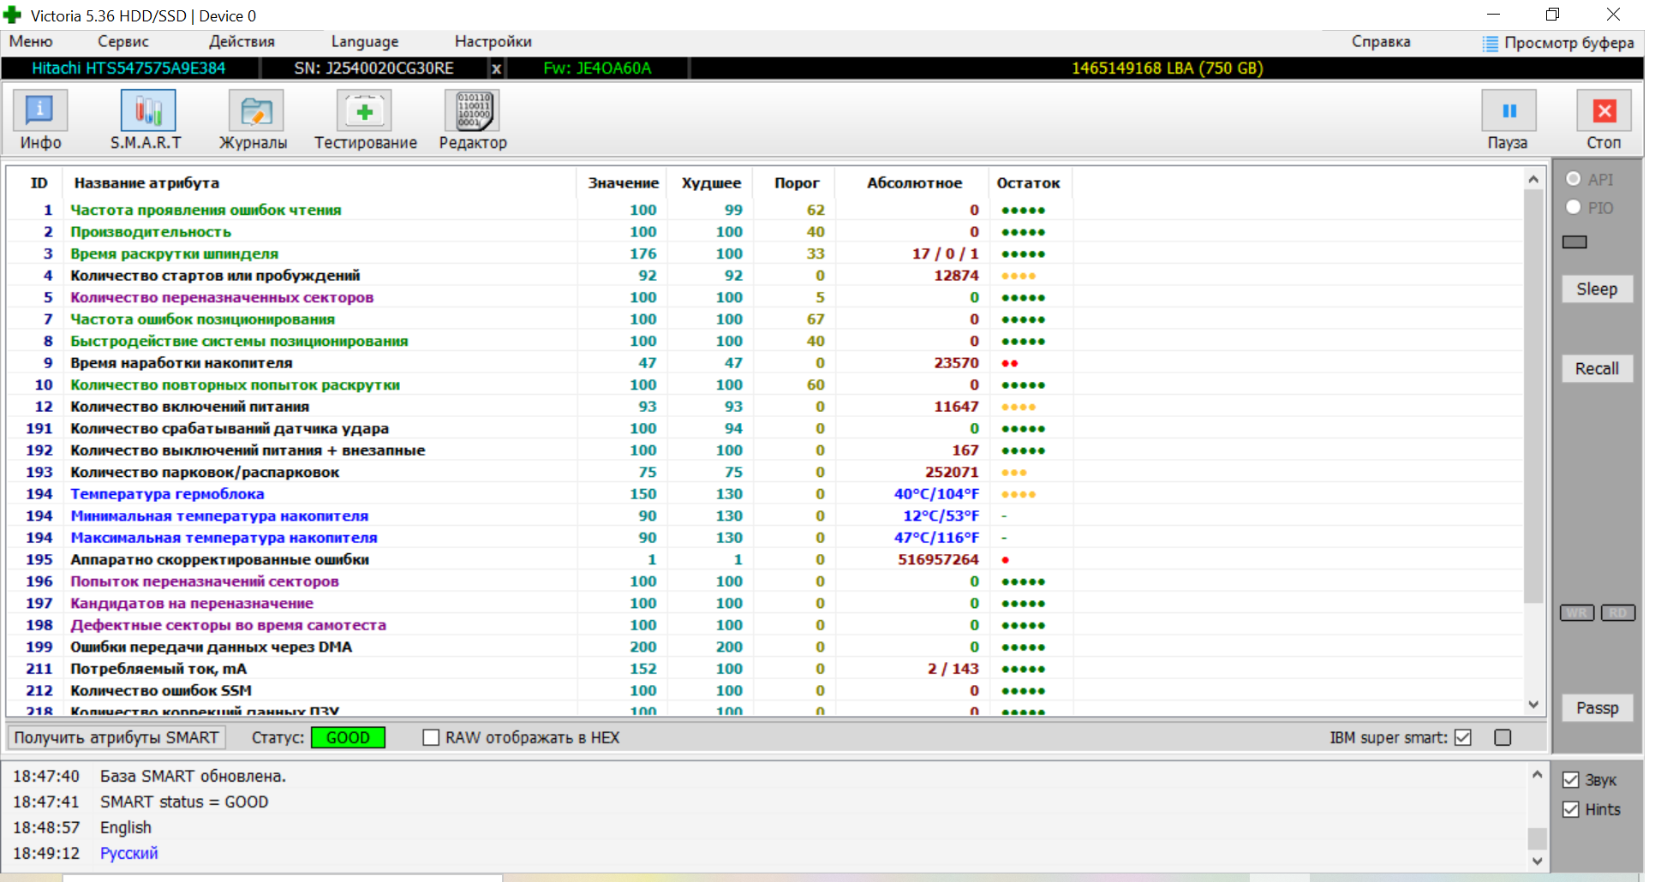Click the Худшее column header
This screenshot has width=1667, height=882.
pos(711,183)
